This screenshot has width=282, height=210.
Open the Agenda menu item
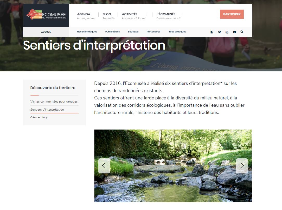click(x=86, y=16)
